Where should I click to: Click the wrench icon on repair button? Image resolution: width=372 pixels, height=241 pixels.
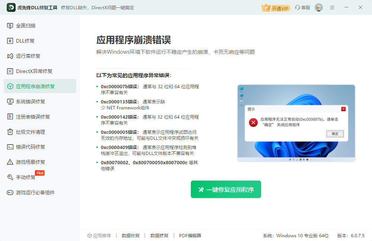click(x=201, y=189)
